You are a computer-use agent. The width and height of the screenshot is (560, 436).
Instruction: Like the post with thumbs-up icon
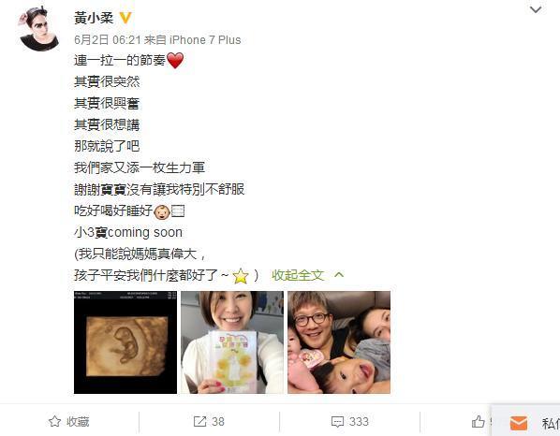tap(479, 421)
